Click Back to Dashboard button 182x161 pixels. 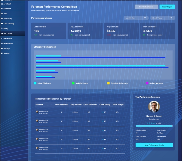click(x=146, y=7)
